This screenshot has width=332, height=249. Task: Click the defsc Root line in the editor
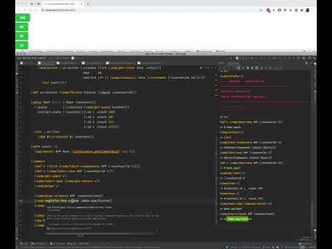(x=64, y=102)
